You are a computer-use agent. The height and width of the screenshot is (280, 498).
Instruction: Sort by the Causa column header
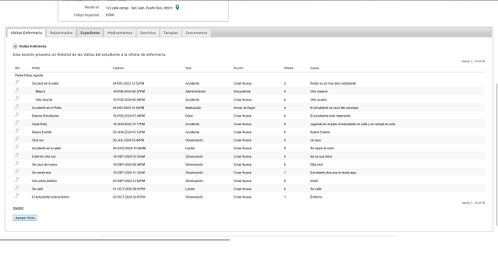(x=314, y=68)
